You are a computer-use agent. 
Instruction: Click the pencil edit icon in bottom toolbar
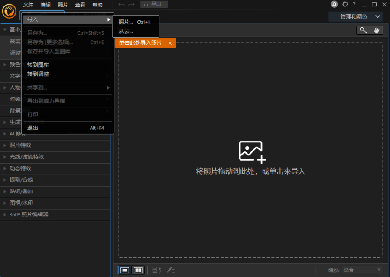pos(171,270)
